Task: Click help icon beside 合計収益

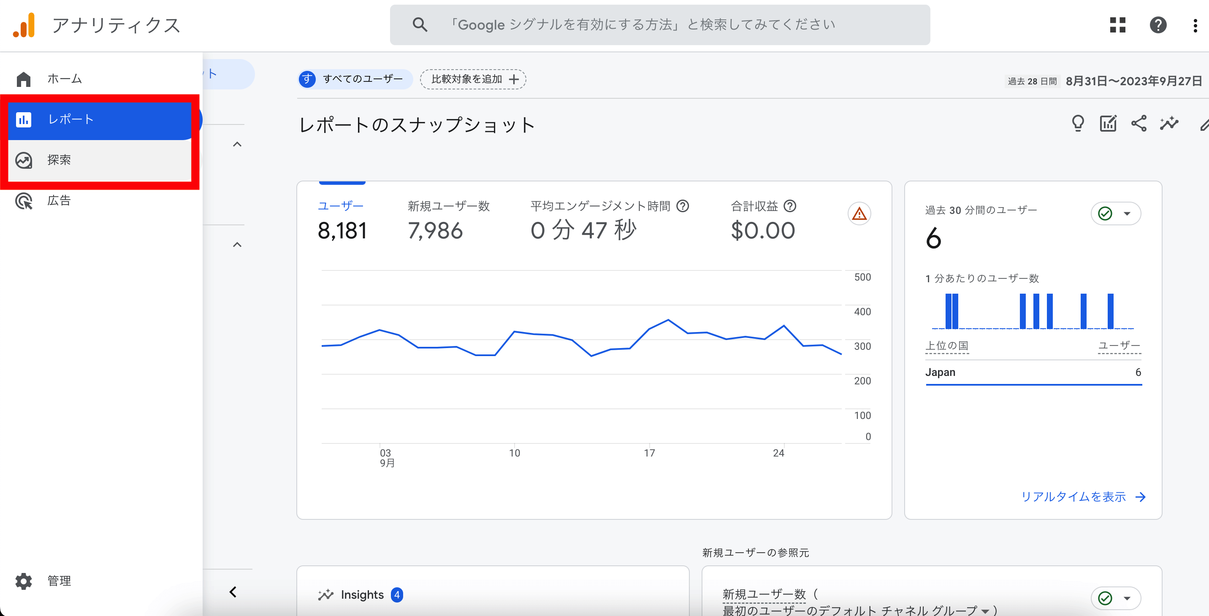Action: pos(790,206)
